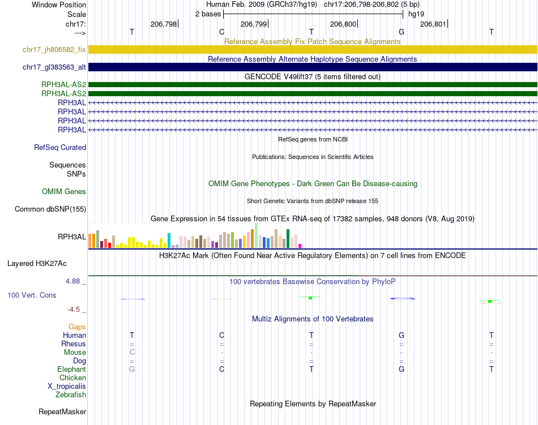Click the RepeatMasker track label
This screenshot has height=425, width=538.
coord(62,411)
